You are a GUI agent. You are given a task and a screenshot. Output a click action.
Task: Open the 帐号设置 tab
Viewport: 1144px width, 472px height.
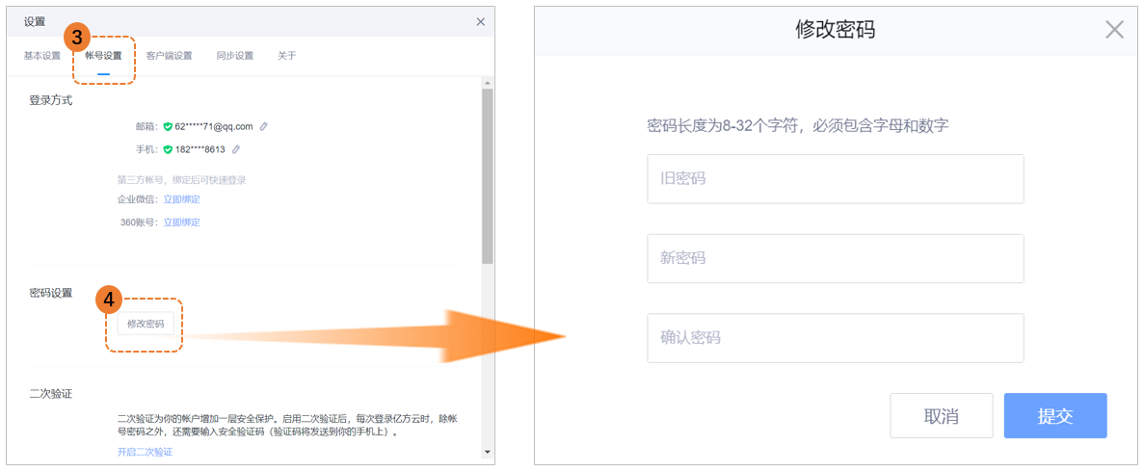coord(103,56)
